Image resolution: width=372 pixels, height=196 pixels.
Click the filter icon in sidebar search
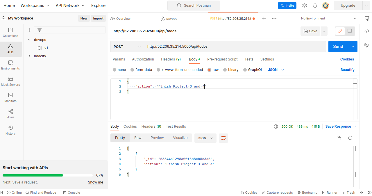tap(40, 30)
